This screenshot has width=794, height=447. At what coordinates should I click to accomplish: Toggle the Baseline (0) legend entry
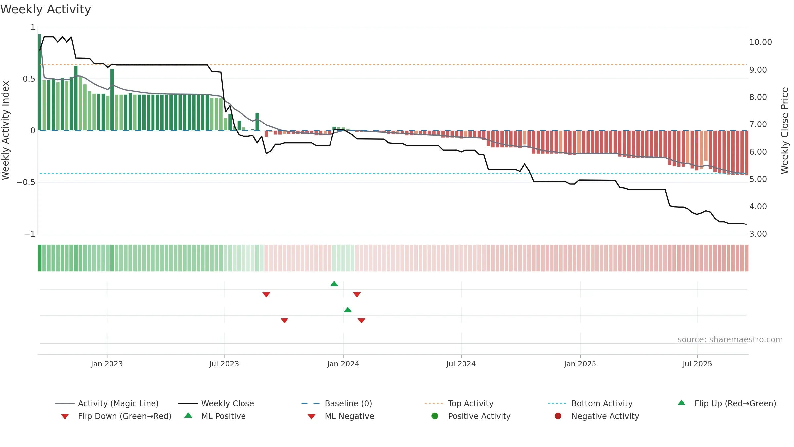pyautogui.click(x=337, y=403)
